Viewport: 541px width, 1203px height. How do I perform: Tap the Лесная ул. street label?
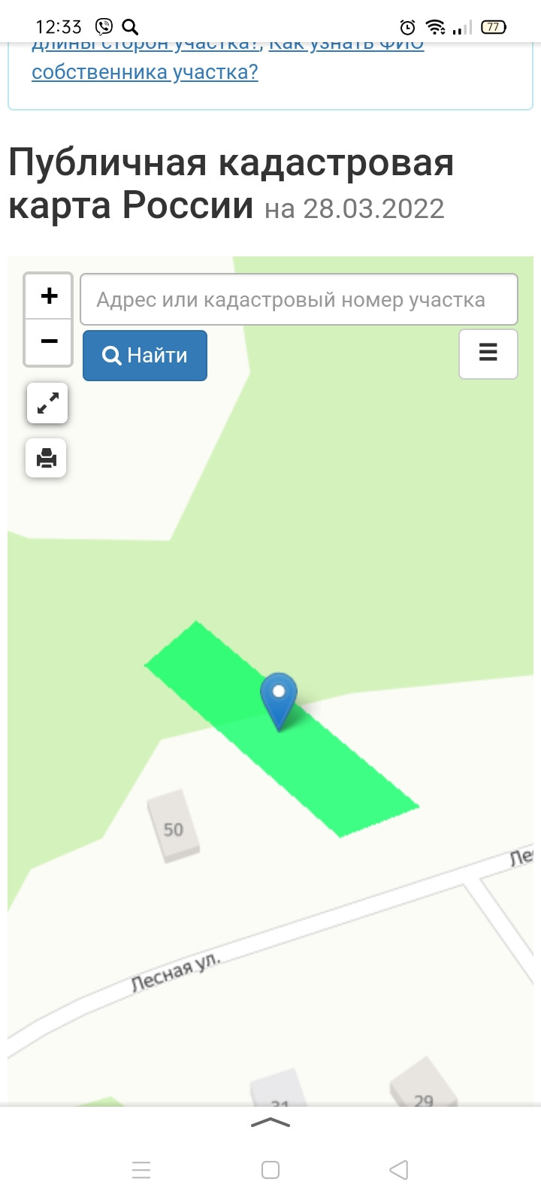[x=176, y=972]
